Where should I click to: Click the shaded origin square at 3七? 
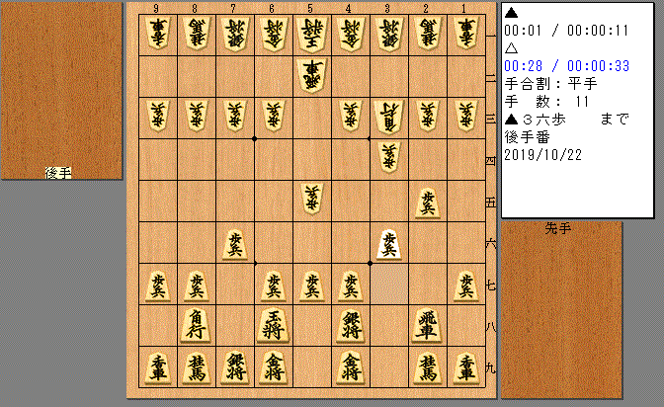[x=389, y=284]
